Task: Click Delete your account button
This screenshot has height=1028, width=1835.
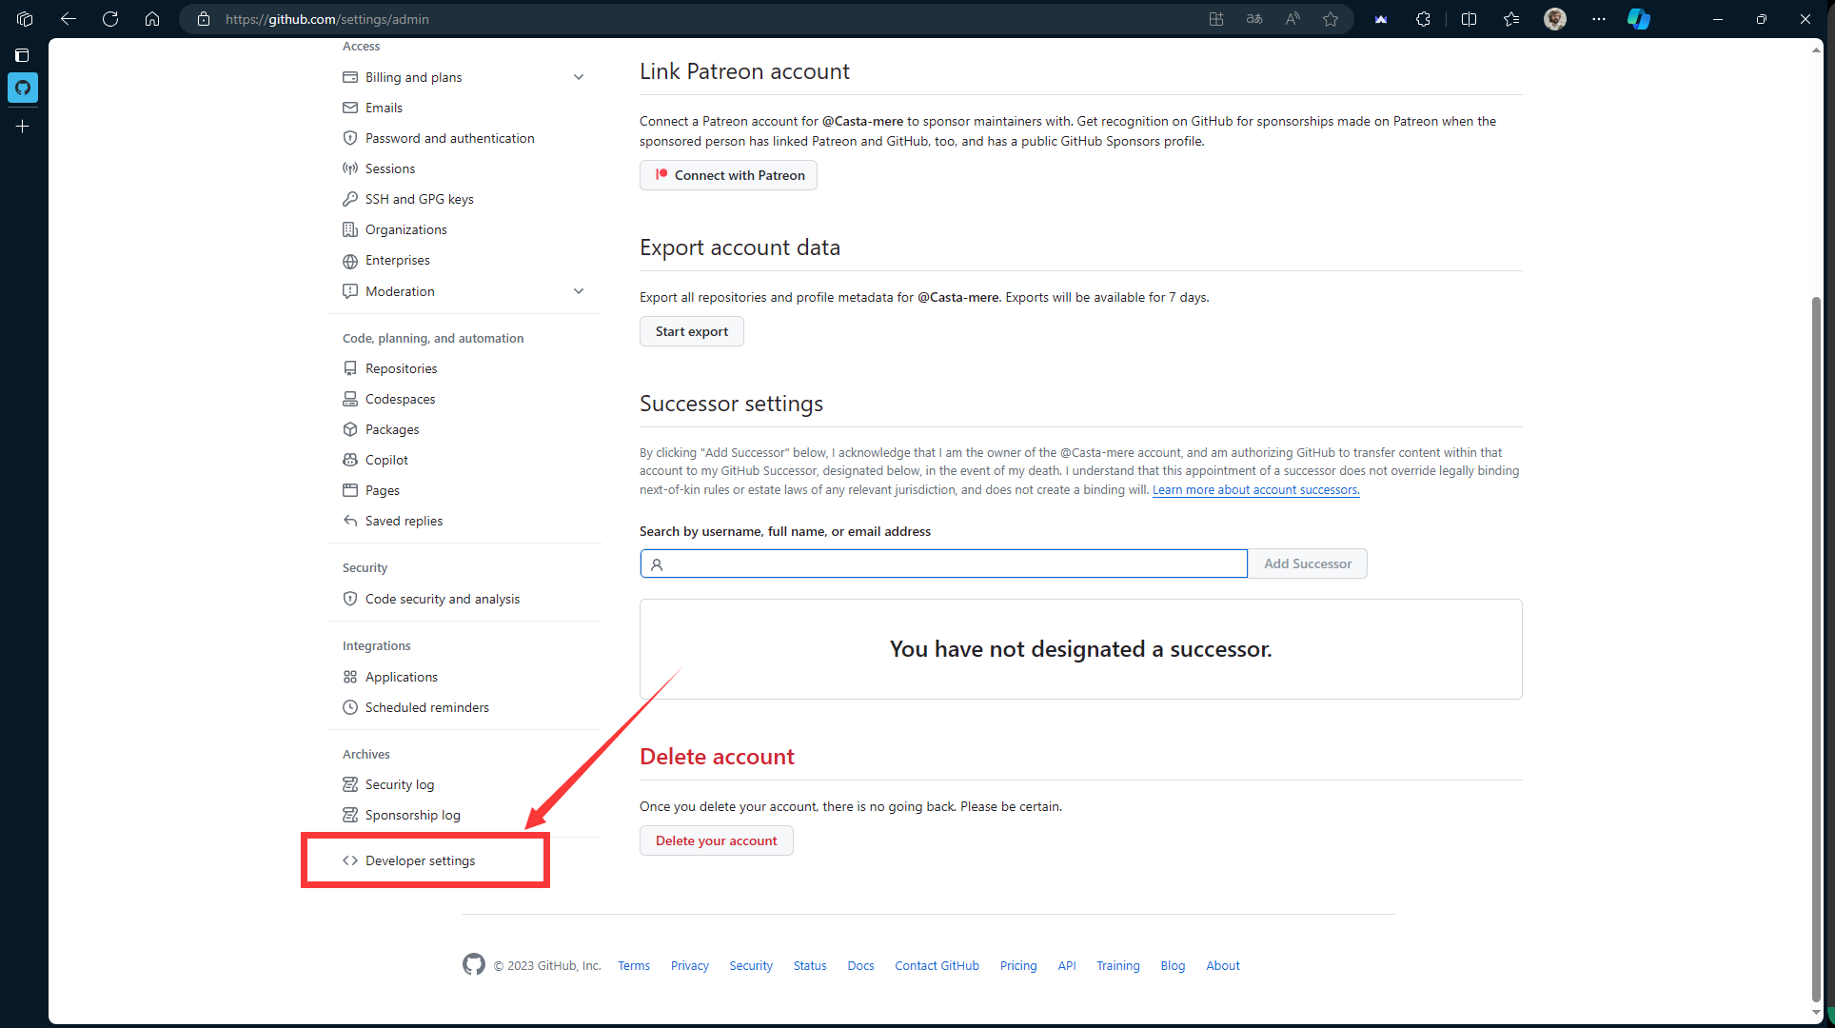Action: [716, 840]
